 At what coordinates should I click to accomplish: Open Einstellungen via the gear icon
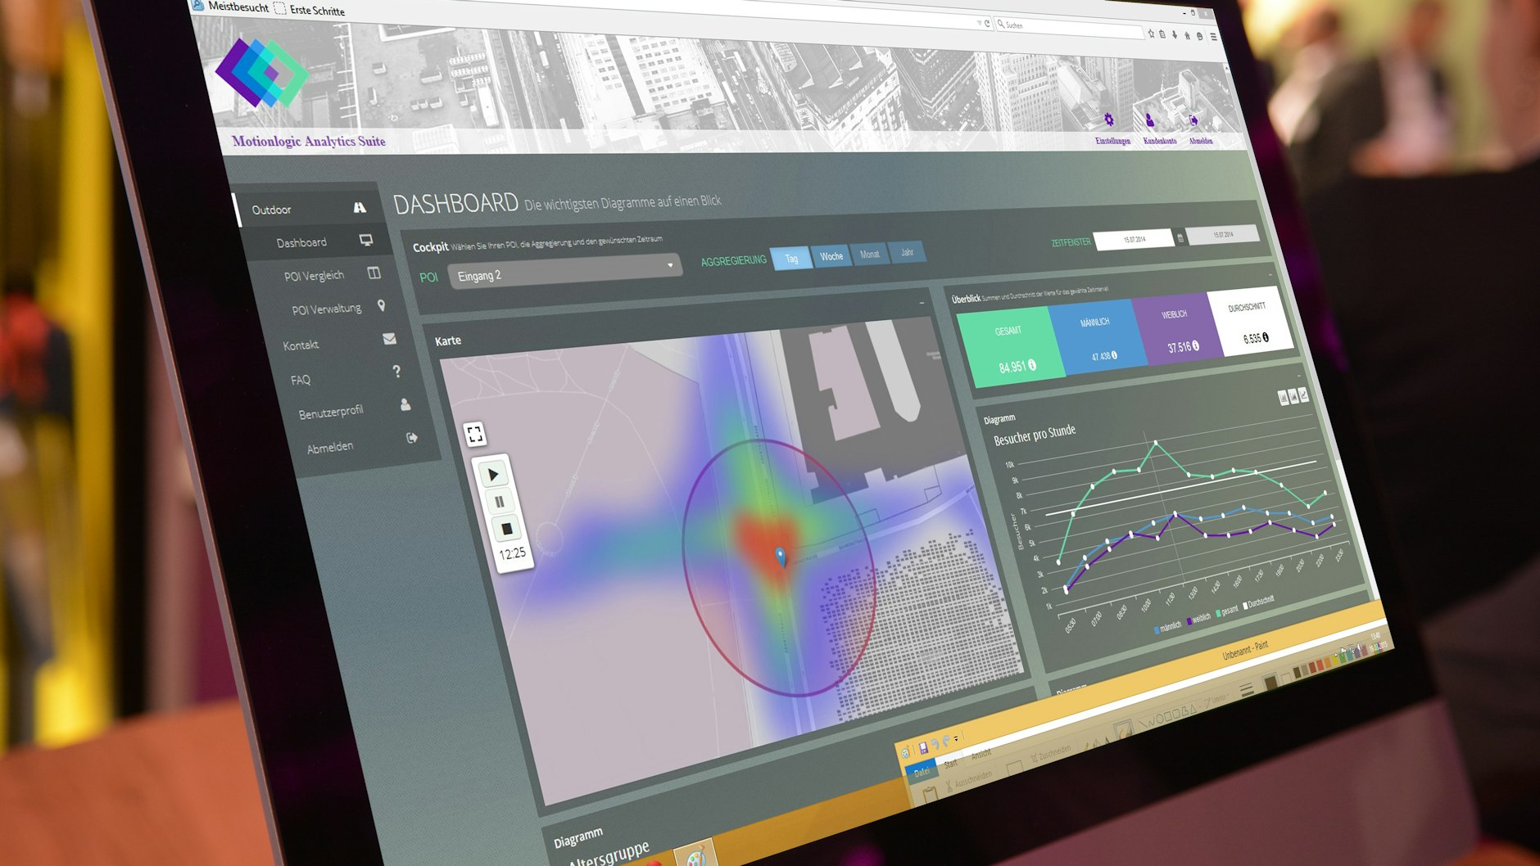[1109, 120]
